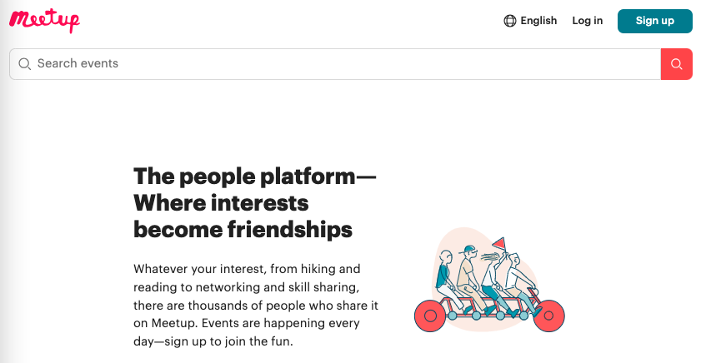Click the rear red wheel of the bike
701x363 pixels.
click(x=430, y=316)
